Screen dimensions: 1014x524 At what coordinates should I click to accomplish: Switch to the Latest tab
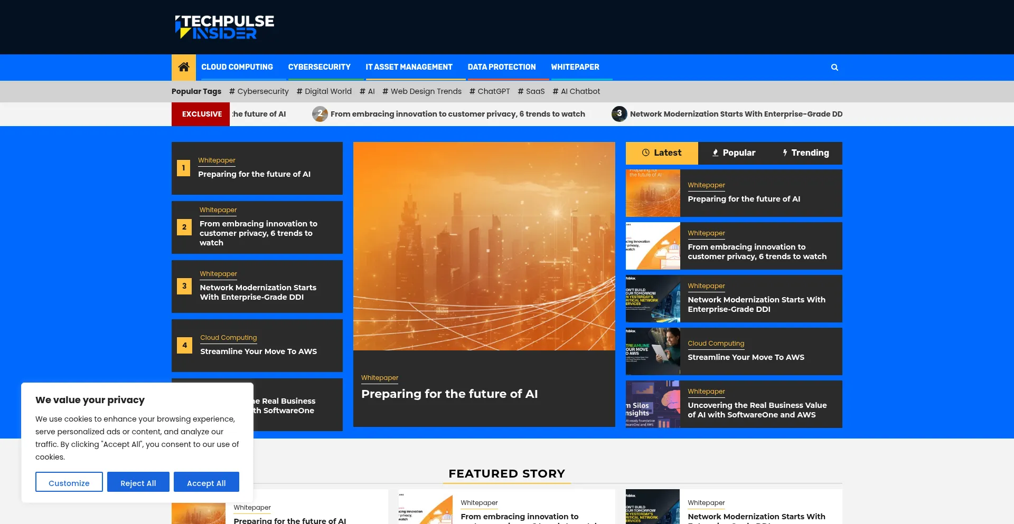click(x=662, y=153)
